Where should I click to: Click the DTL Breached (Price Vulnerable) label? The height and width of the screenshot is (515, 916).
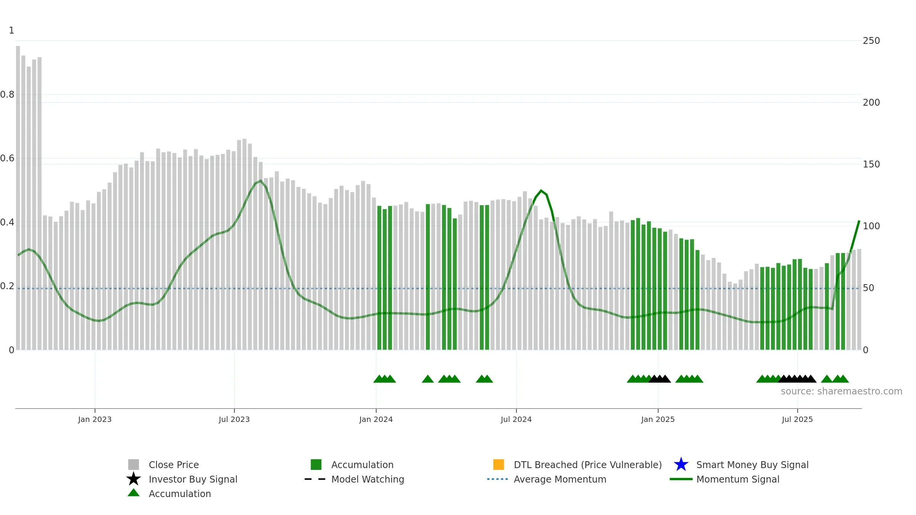click(588, 465)
